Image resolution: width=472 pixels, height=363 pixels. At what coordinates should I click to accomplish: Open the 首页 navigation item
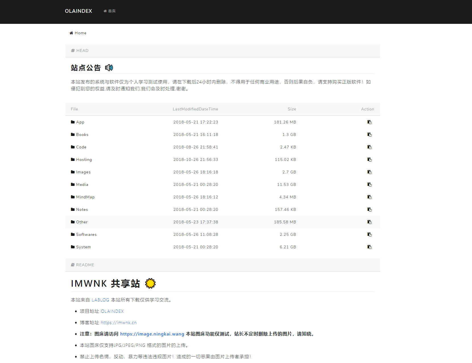point(110,11)
